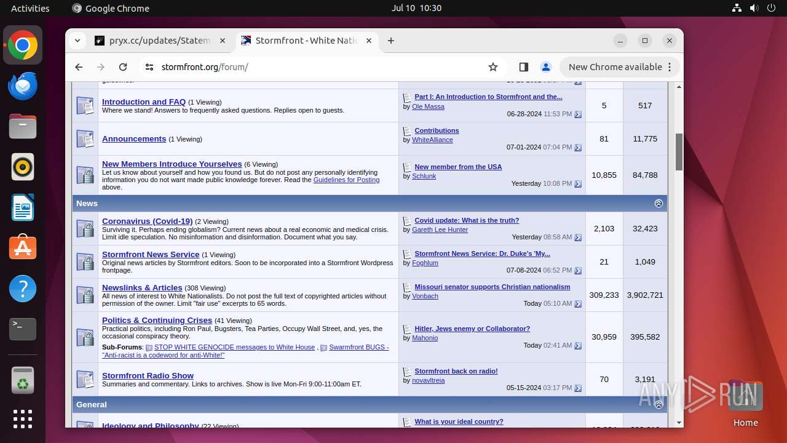Image resolution: width=787 pixels, height=443 pixels.
Task: Open Swarmfront BUGS sub-forum link
Action: click(359, 348)
